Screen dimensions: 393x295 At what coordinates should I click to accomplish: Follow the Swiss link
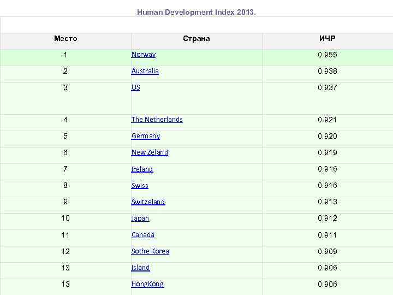[140, 186]
